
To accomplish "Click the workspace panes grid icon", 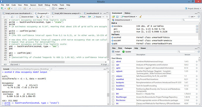I will pyautogui.click(x=53, y=8).
